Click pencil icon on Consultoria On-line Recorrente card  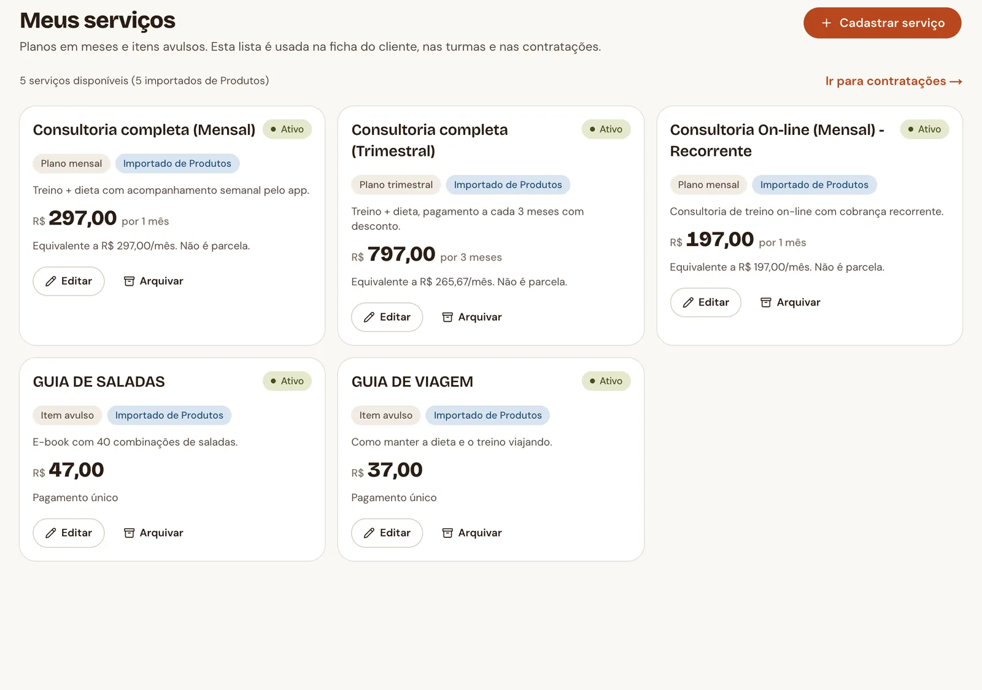tap(688, 303)
